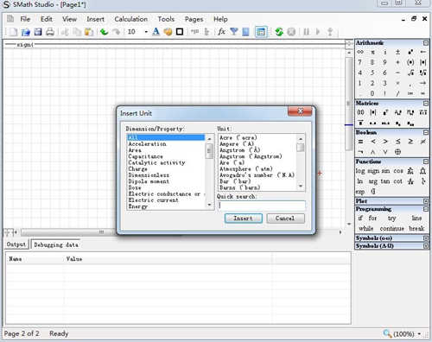Open the font size dropdown
This screenshot has width=432, height=342.
coord(146,32)
